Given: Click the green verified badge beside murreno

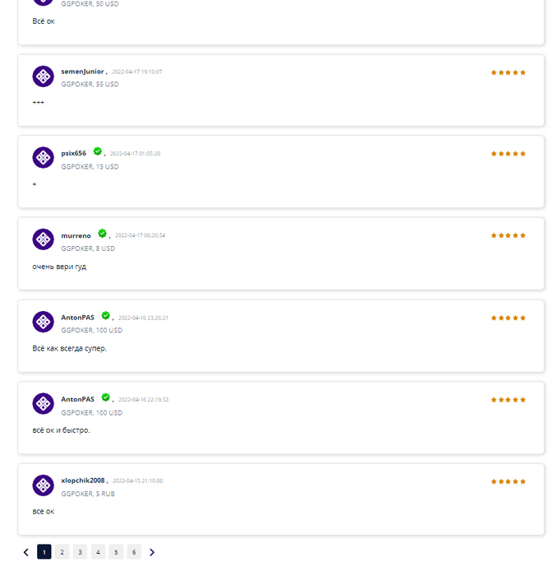Looking at the screenshot, I should (x=102, y=234).
